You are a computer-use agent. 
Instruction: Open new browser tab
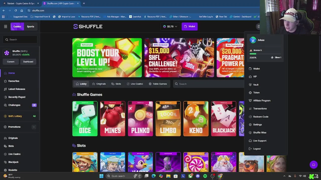click(84, 3)
